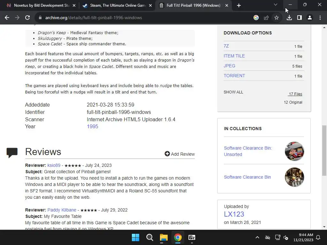Click the Internet Archive HTML5 Uploader 1.6.4 text
This screenshot has width=327, height=245.
point(131,119)
